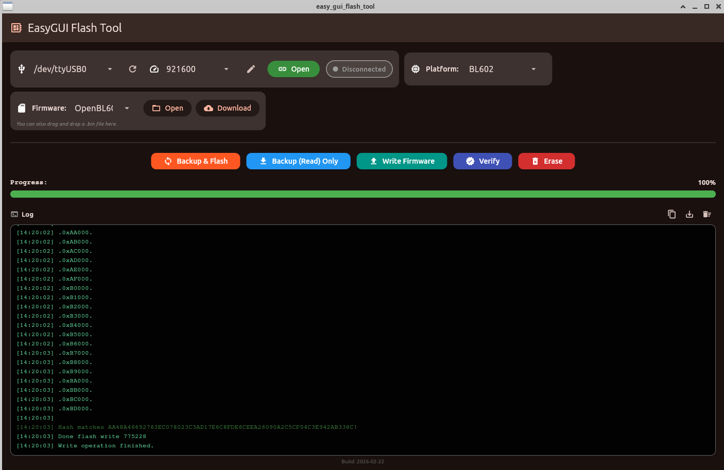
Task: Open the Platform BL602 dropdown
Action: click(x=533, y=69)
